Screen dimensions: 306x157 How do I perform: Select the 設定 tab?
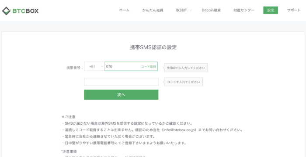[271, 10]
